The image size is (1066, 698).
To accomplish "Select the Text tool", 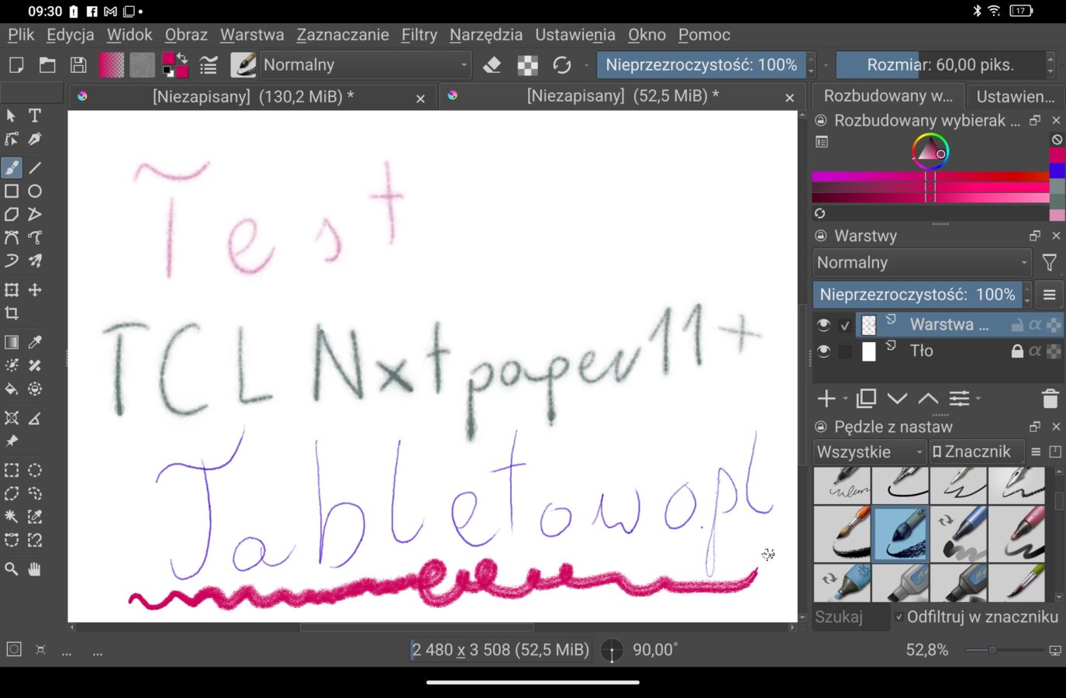I will [35, 116].
